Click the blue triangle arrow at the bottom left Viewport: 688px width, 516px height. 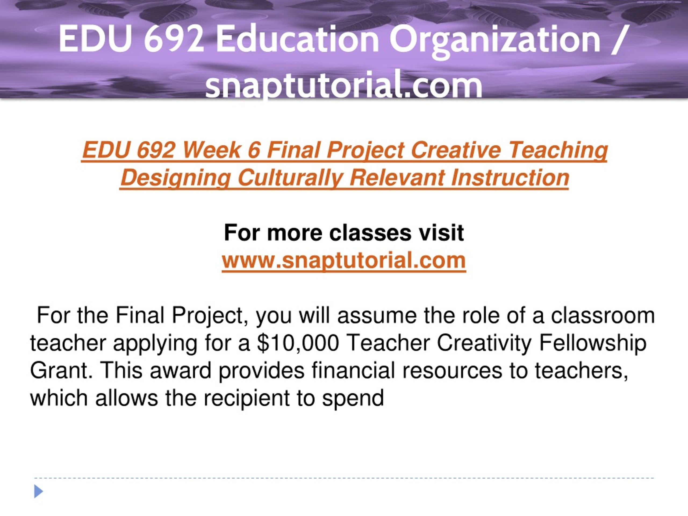point(39,492)
